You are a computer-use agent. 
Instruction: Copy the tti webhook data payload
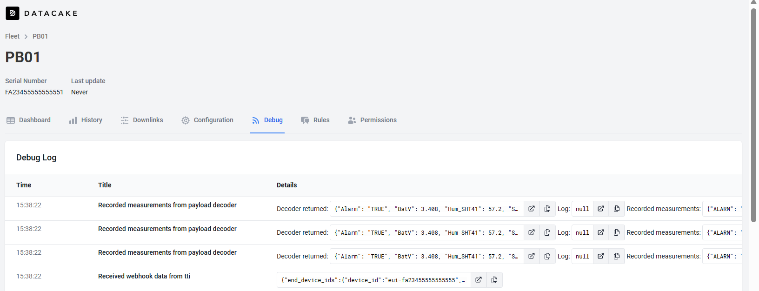click(x=494, y=280)
